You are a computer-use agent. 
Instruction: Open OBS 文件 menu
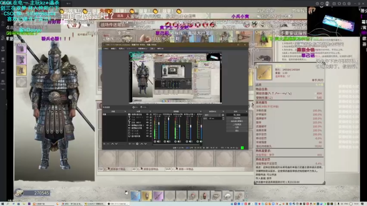pos(106,49)
